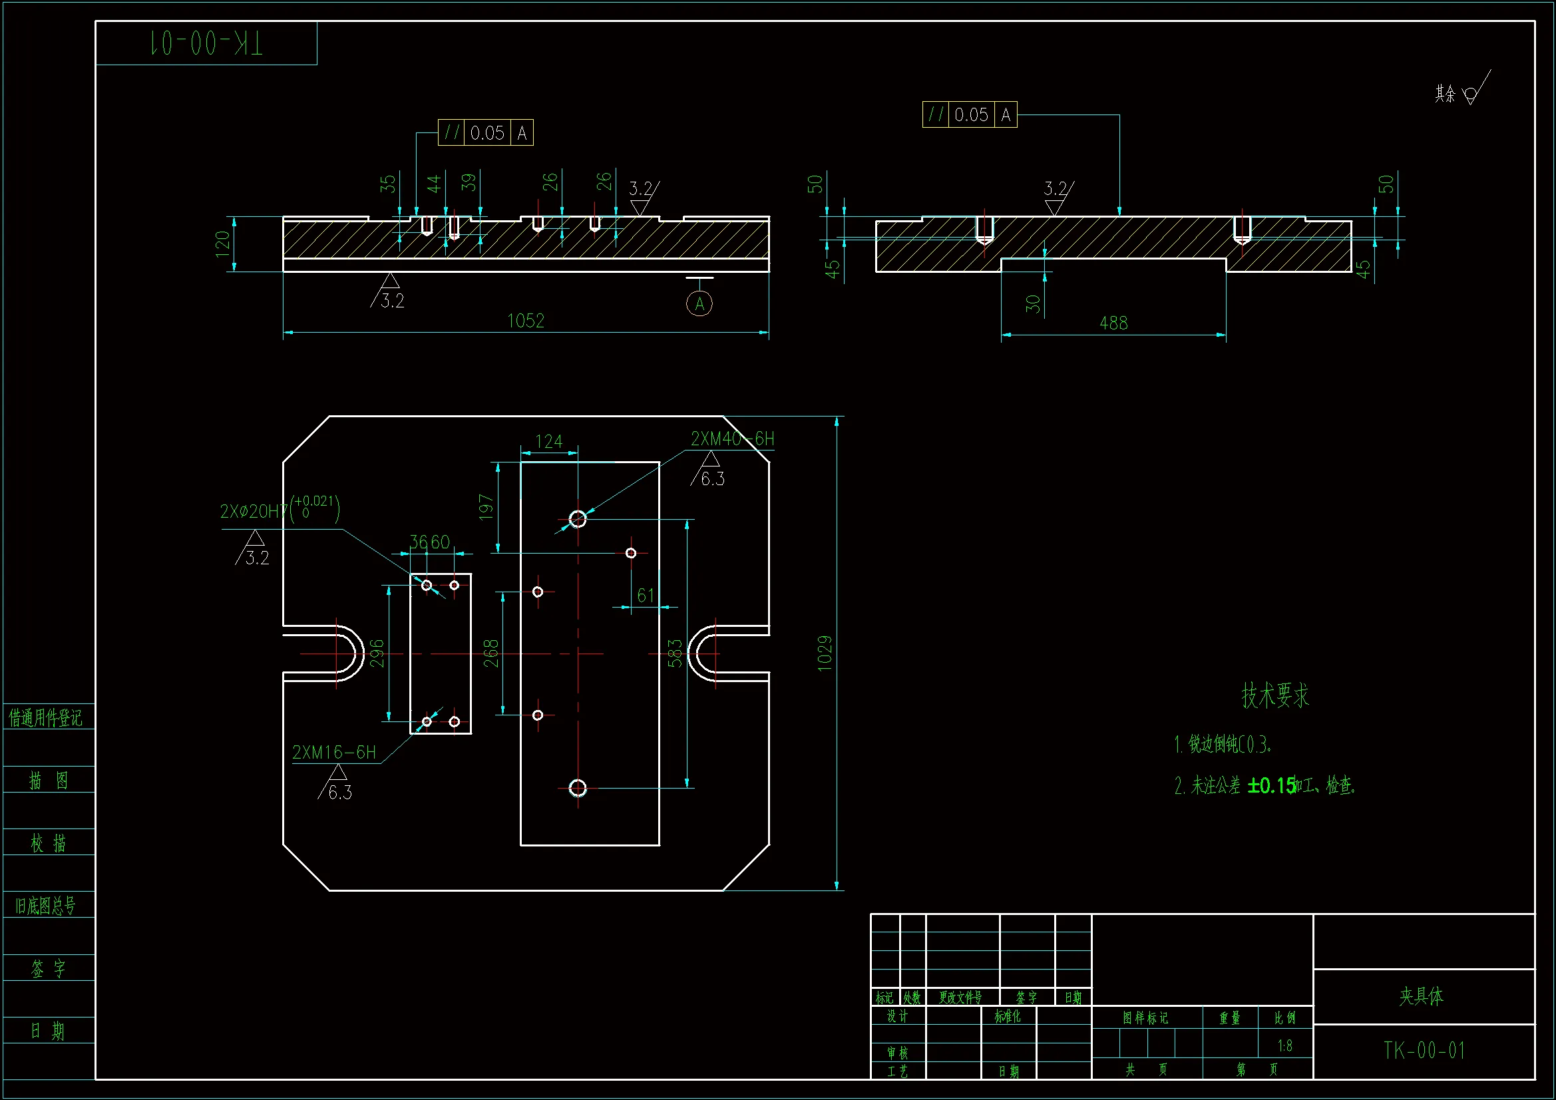Screen dimensions: 1556x1100
Task: Click the 技术要求 heading text
Action: pos(1274,695)
